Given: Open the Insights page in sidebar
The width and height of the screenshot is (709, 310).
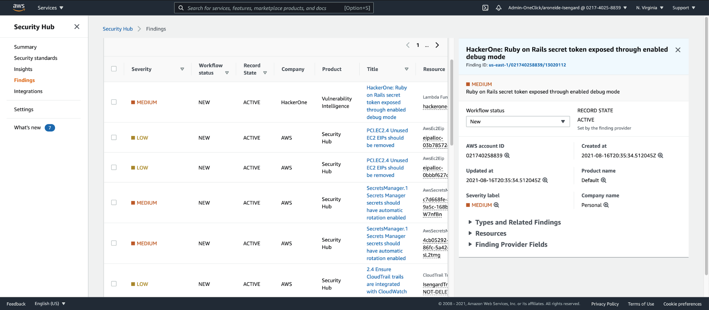Looking at the screenshot, I should click(x=23, y=69).
